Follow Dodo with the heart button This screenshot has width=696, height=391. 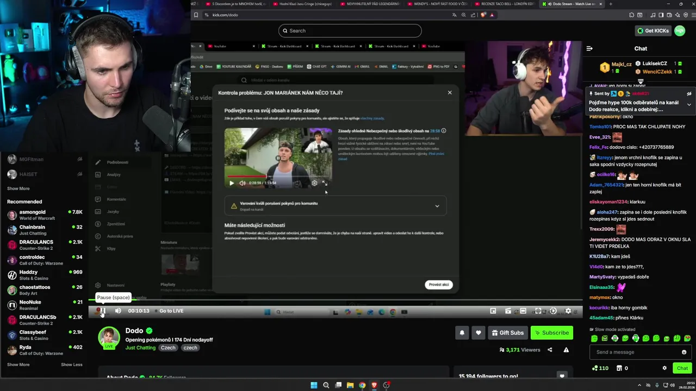point(478,333)
